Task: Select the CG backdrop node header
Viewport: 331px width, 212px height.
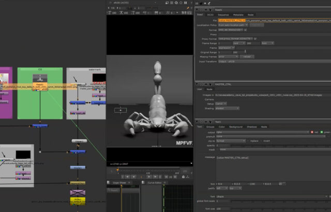Action: pyautogui.click(x=40, y=69)
